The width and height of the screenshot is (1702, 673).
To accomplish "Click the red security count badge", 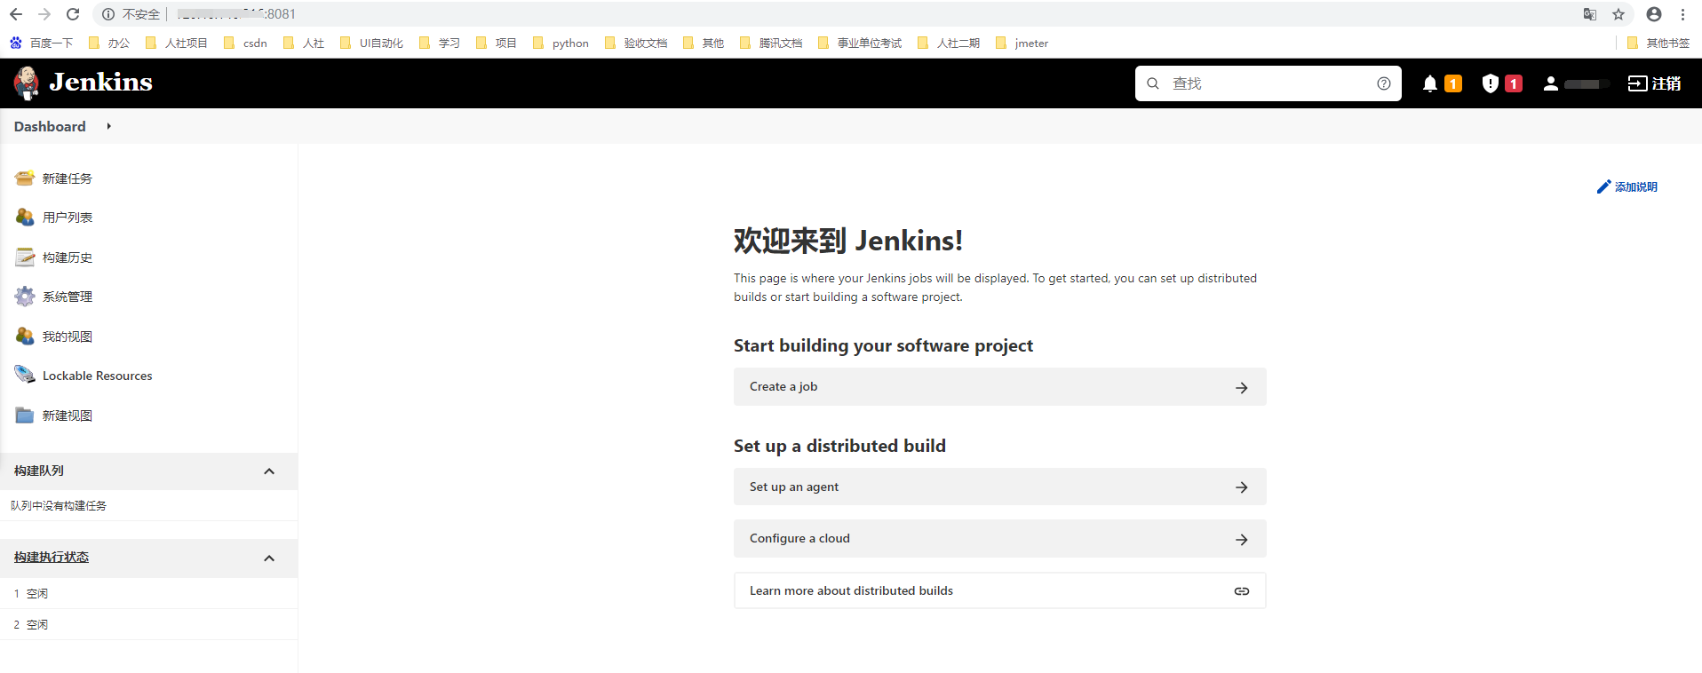I will click(1514, 83).
